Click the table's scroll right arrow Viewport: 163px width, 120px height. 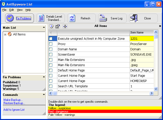(151, 93)
